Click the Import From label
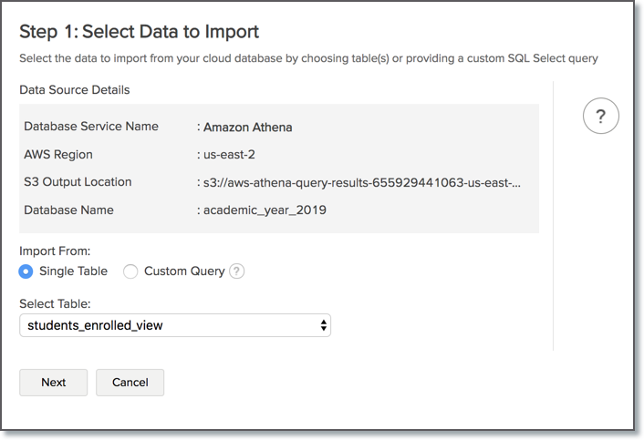Viewport: 644px width, 440px height. [x=55, y=251]
